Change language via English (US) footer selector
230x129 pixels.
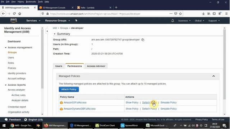pos(33,120)
